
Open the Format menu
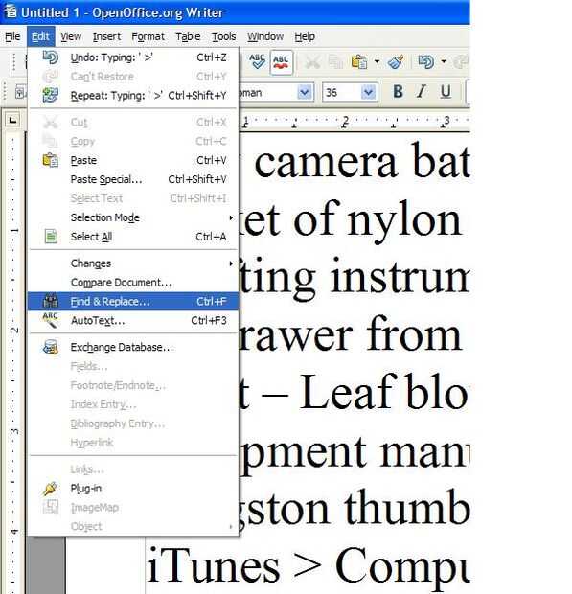(148, 36)
